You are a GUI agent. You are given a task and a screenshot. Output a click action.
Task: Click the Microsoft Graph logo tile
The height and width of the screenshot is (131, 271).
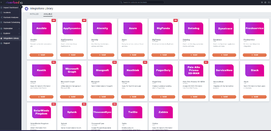pos(72,70)
